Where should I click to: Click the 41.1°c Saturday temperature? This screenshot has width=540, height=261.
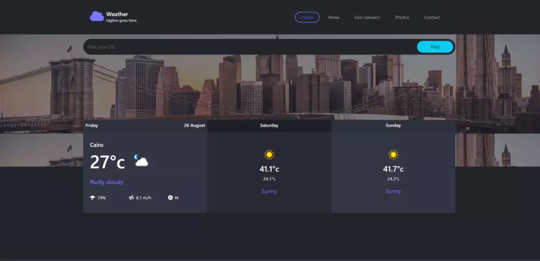pyautogui.click(x=269, y=169)
